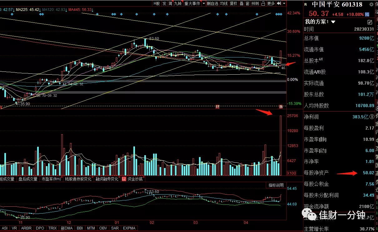Viewport: 378px width, 232px height.
Task: Click the edit icon next to 我的方案1
Action: pyautogui.click(x=370, y=22)
